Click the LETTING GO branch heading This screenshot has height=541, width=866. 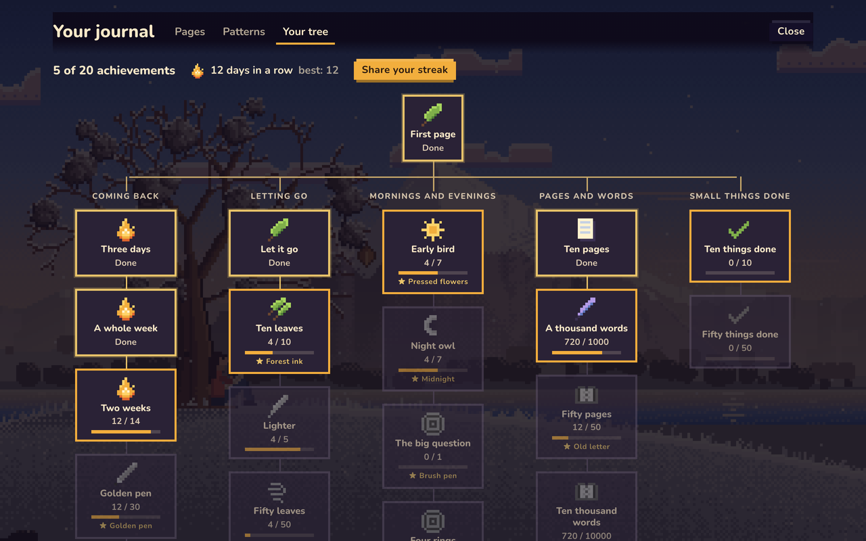pos(279,196)
